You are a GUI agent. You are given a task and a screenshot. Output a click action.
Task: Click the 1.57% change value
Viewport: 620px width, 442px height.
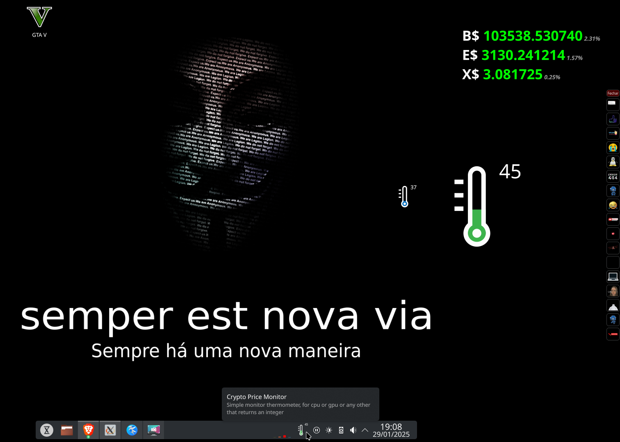click(x=575, y=58)
